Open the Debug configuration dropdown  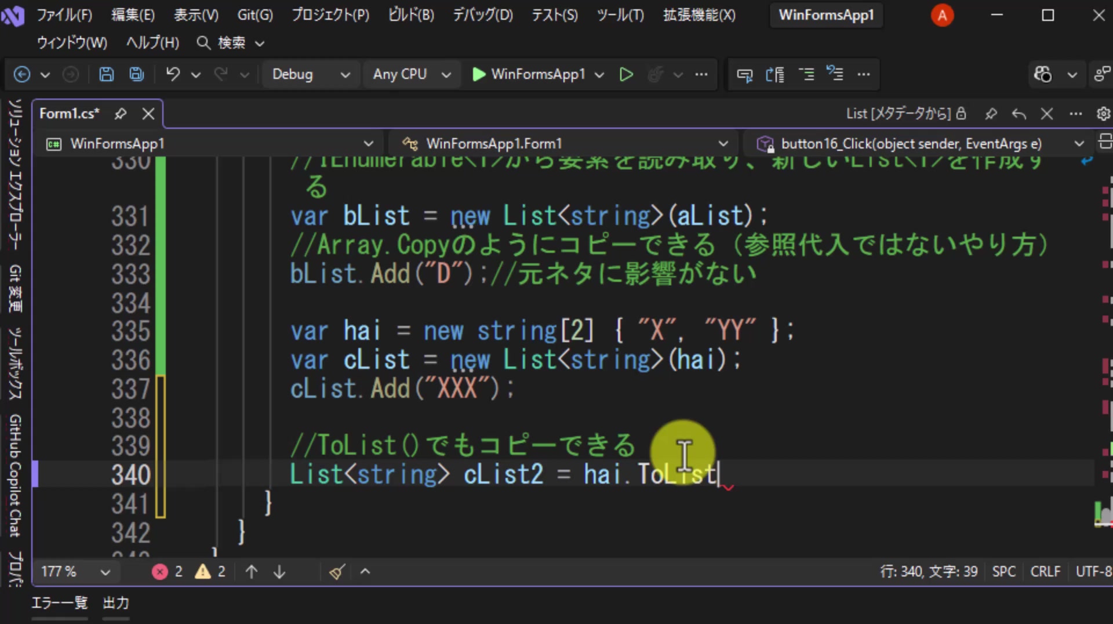(311, 74)
